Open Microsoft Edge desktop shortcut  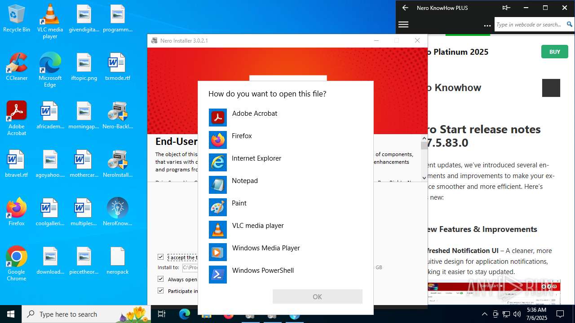click(50, 70)
